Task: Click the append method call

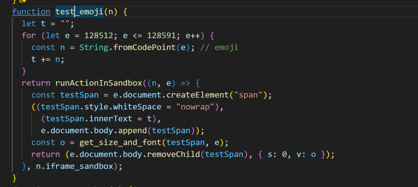Action: point(132,131)
